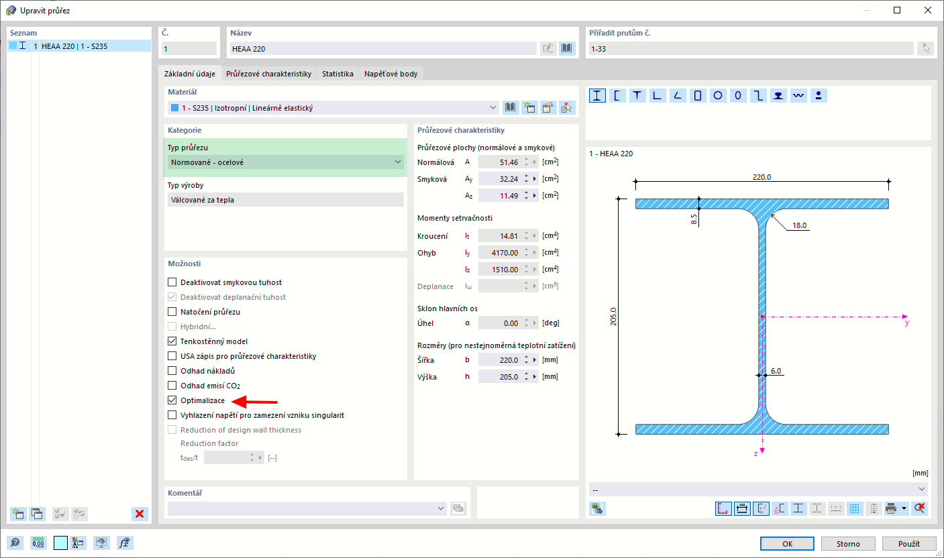Screen dimensions: 944x558
Task: Open the help icon in the bottom bar
Action: coord(15,543)
